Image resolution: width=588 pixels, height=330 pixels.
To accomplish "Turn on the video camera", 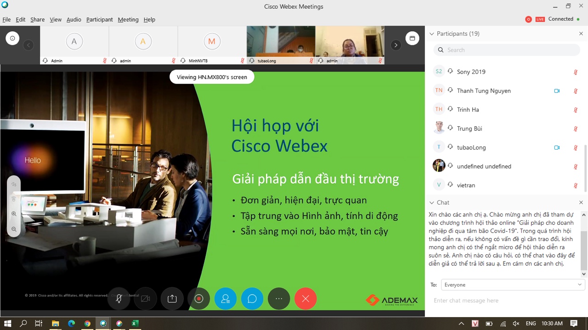I will (145, 299).
